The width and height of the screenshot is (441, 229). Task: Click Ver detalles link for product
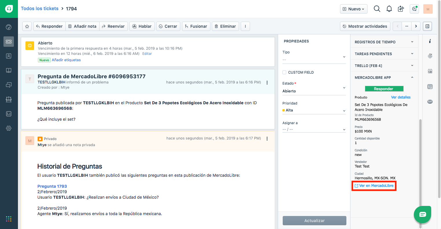tap(401, 97)
